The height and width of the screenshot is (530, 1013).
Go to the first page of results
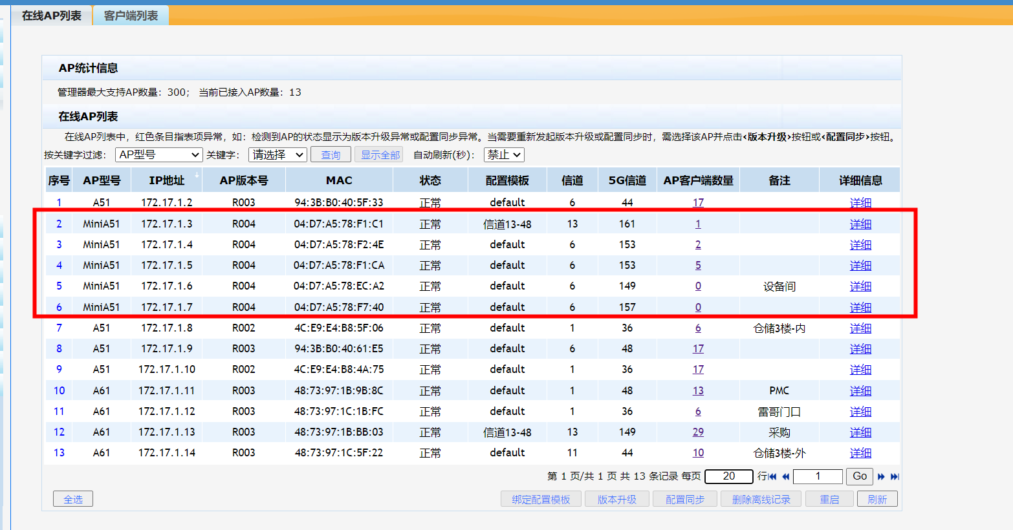coord(772,477)
